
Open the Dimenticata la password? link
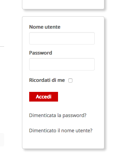pyautogui.click(x=58, y=115)
